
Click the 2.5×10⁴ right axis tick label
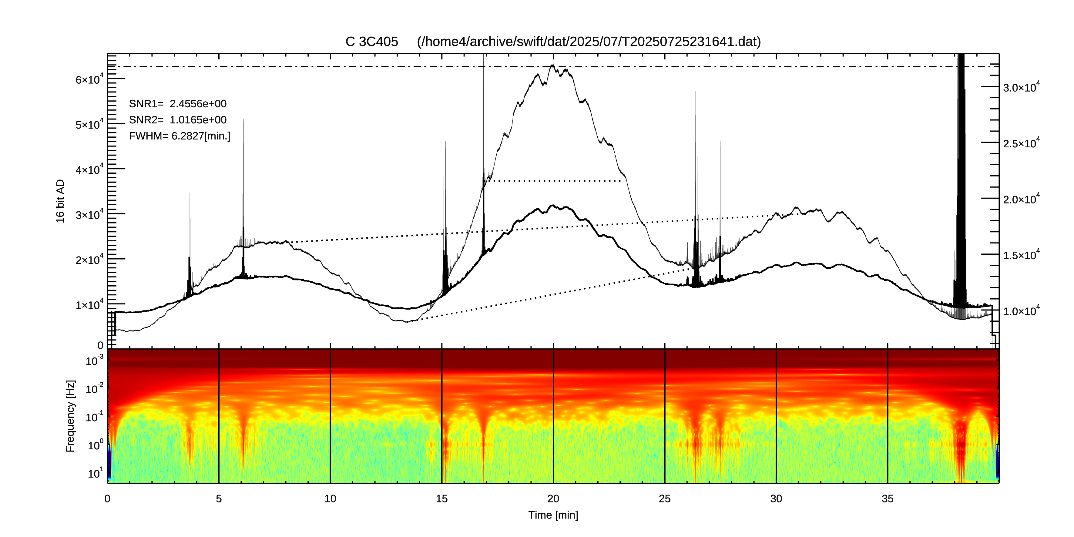(x=1022, y=143)
